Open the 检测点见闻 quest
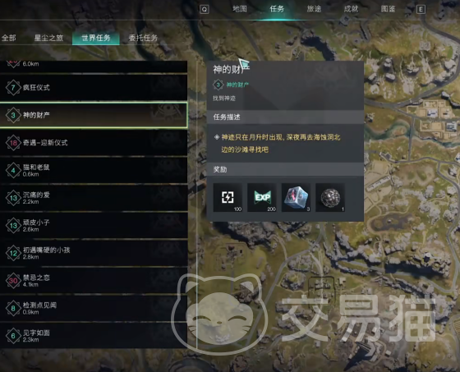Image resolution: width=460 pixels, height=372 pixels. pos(94,308)
